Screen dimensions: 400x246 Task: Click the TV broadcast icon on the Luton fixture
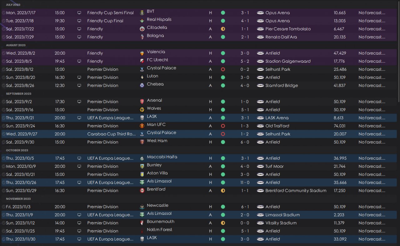coord(79,77)
